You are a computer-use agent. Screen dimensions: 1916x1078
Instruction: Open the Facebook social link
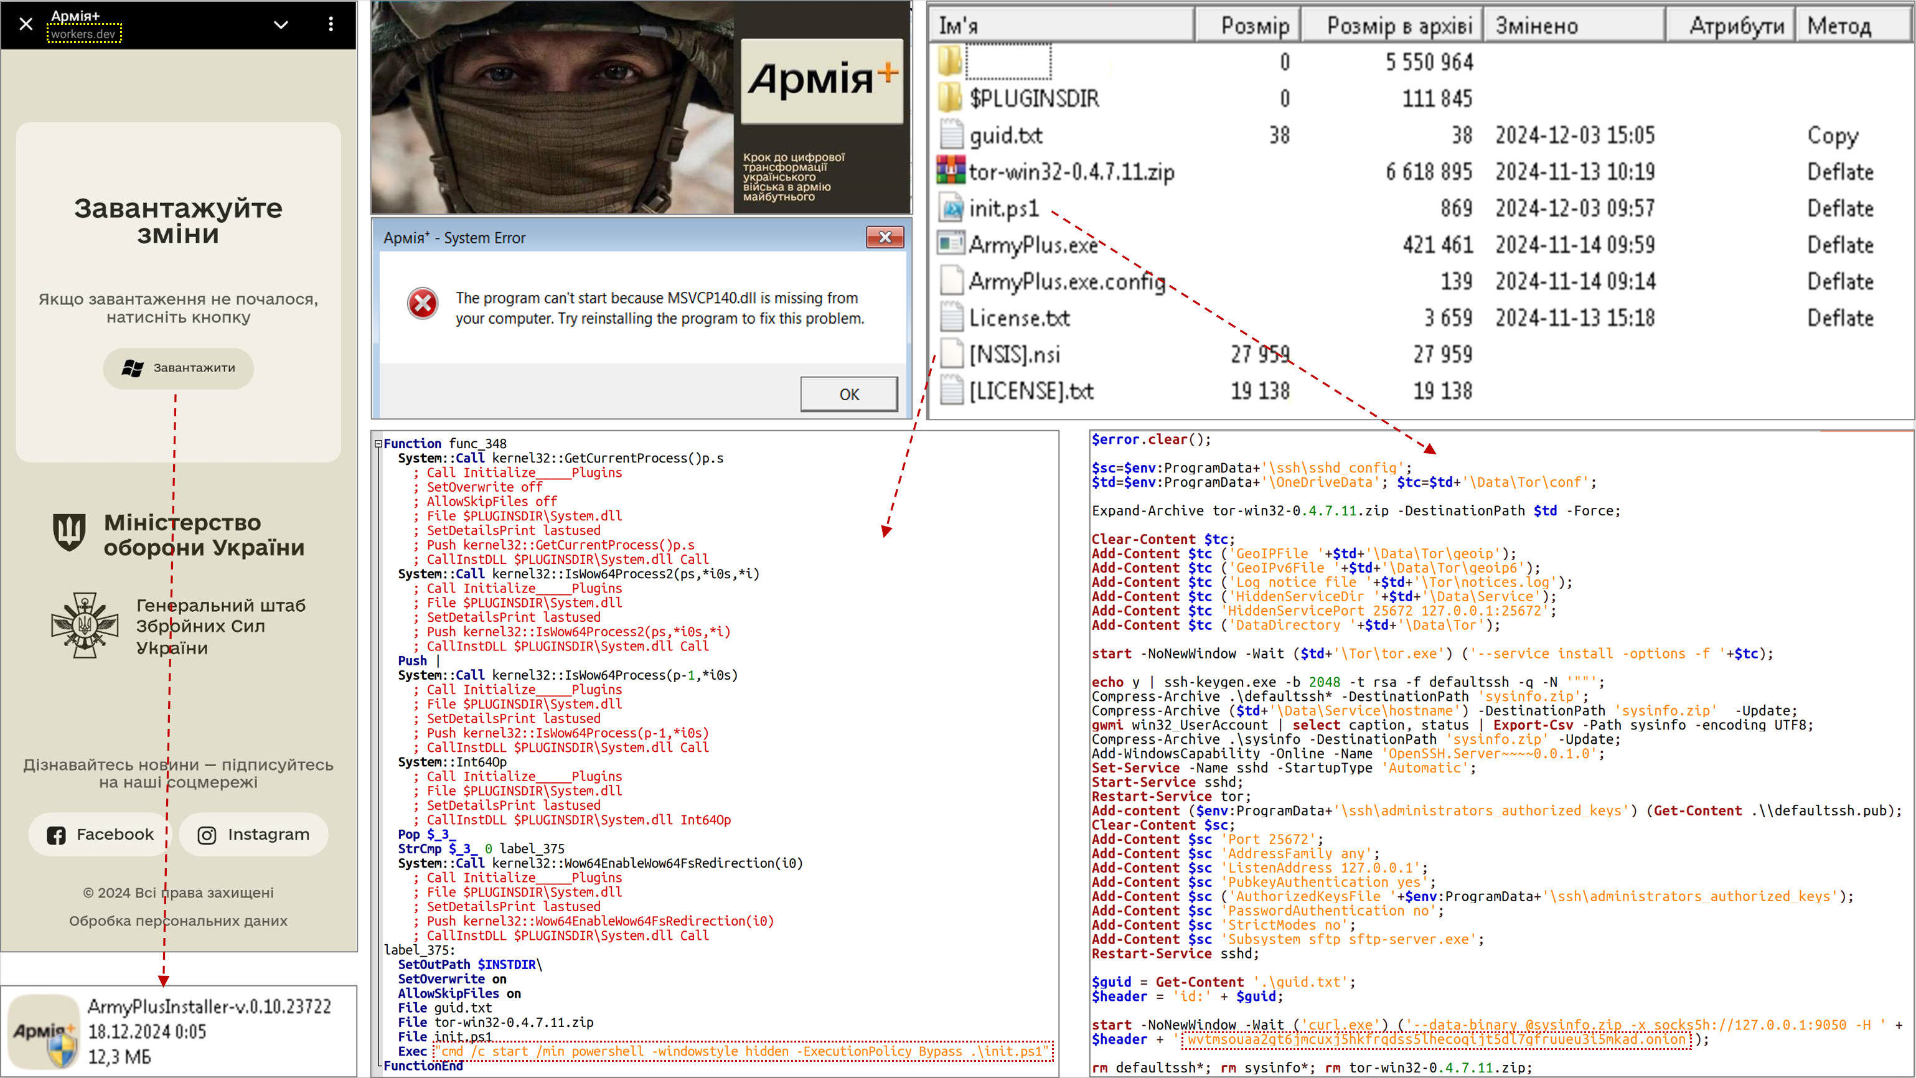coord(100,835)
